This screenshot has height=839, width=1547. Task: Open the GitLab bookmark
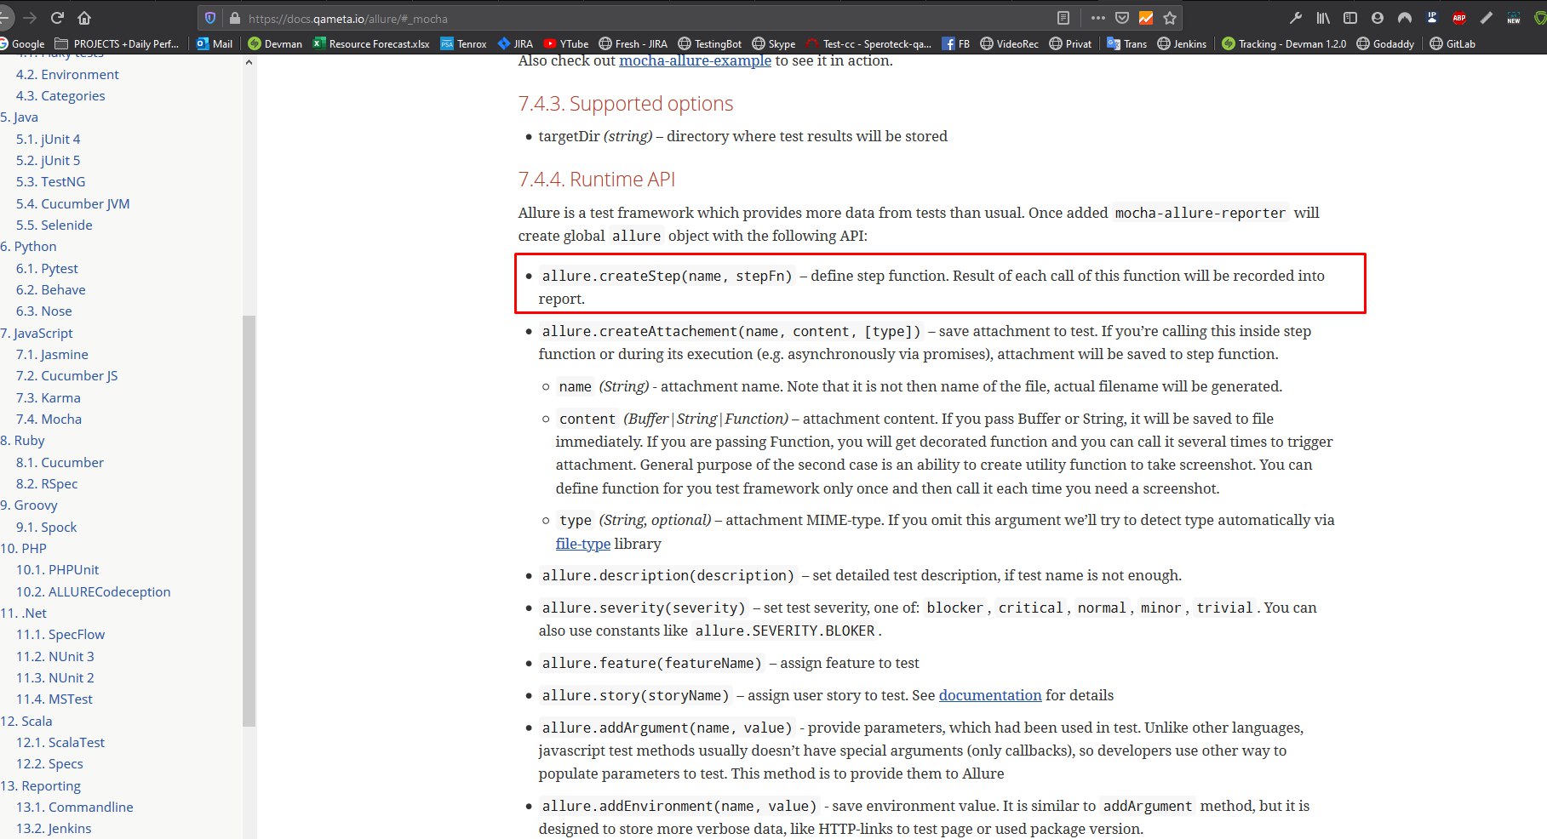[x=1452, y=43]
